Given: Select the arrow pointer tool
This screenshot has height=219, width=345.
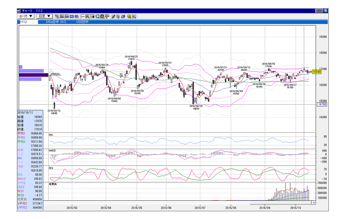Looking at the screenshot, I should (118, 16).
